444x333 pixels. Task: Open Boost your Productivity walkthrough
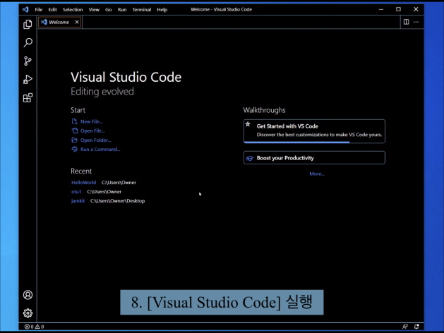pos(314,157)
